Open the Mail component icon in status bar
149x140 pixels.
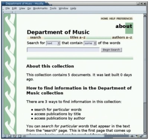(x=10, y=136)
